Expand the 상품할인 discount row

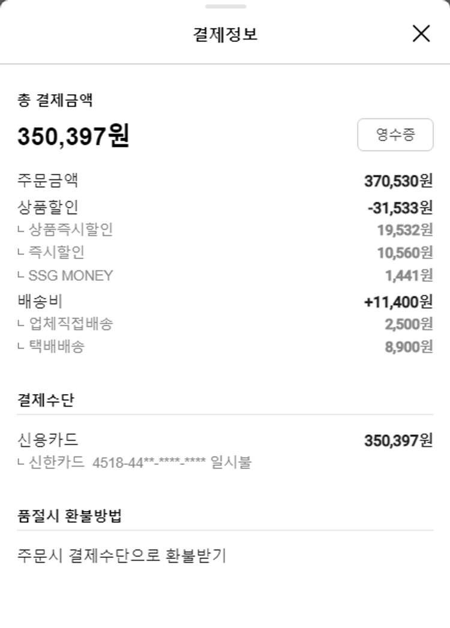pyautogui.click(x=48, y=207)
